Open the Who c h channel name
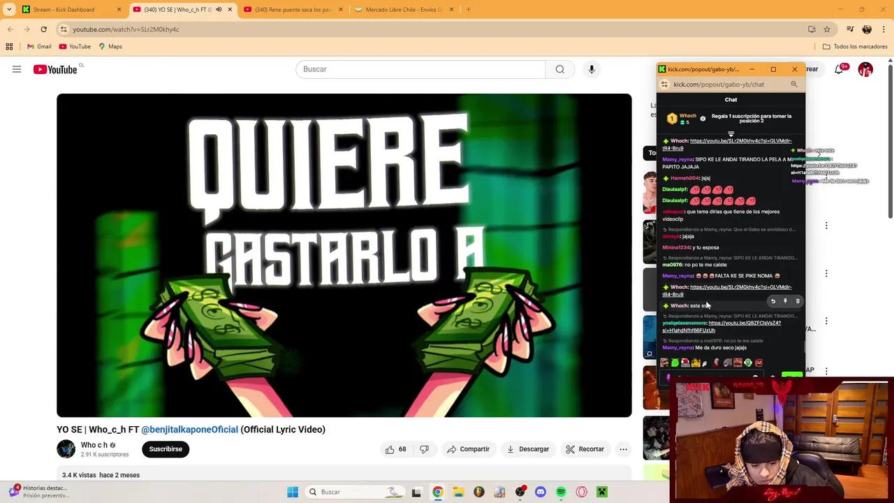This screenshot has width=894, height=503. pos(94,445)
